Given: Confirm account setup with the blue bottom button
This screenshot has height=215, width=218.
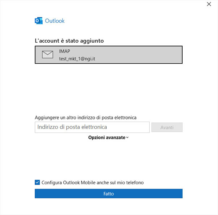Looking at the screenshot, I should (x=108, y=193).
